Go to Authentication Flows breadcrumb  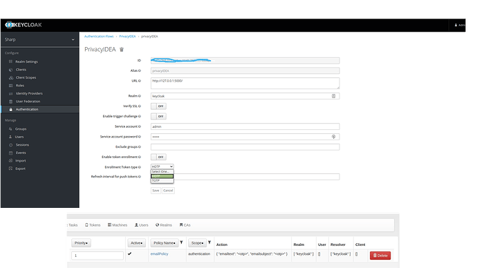[x=99, y=37]
